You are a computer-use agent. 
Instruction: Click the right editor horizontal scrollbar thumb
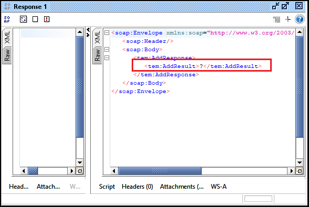(160, 171)
